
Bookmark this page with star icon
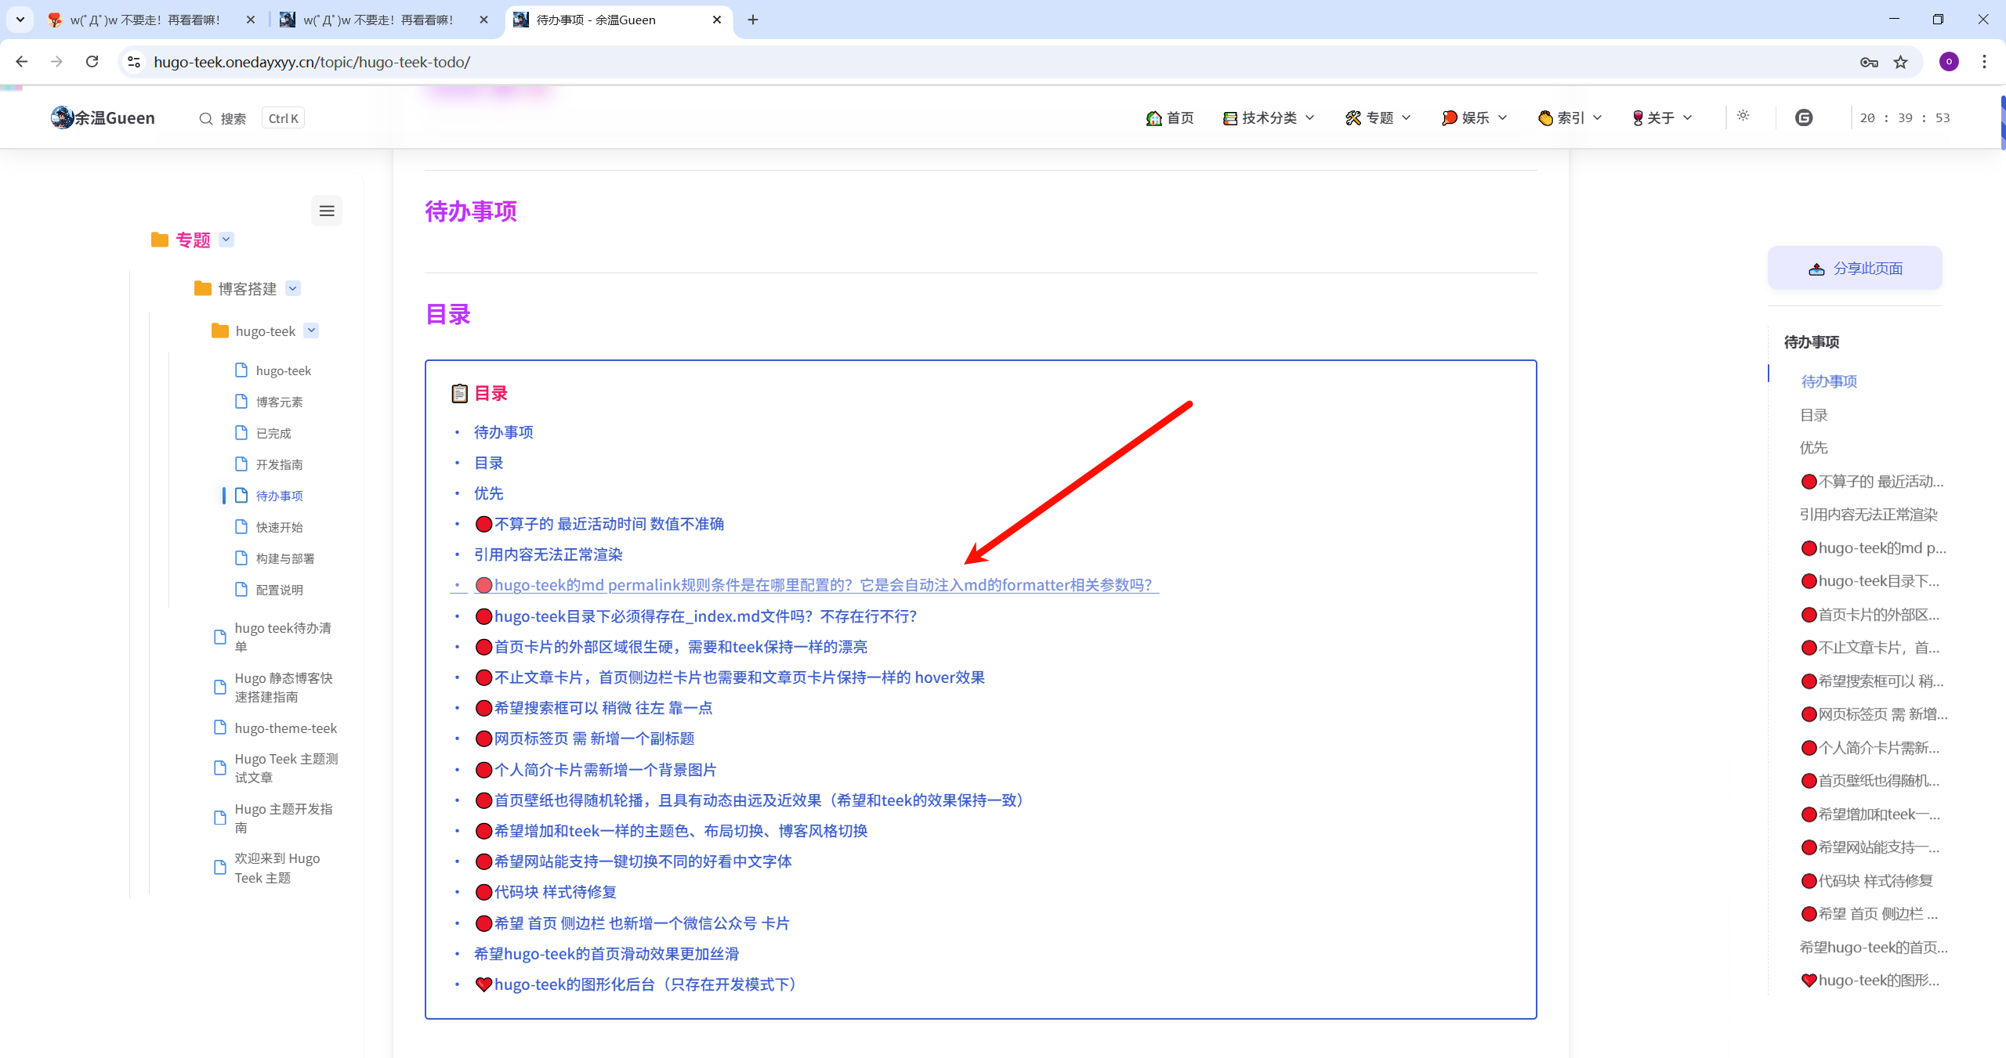(x=1901, y=62)
